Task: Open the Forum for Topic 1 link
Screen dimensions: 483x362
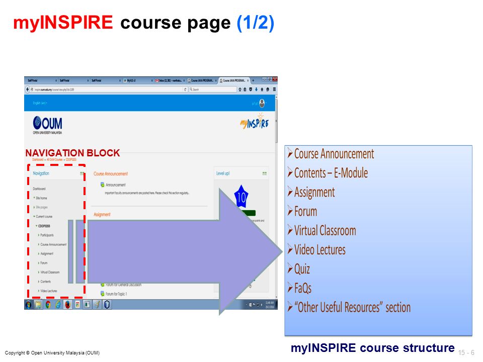Action: (116, 294)
